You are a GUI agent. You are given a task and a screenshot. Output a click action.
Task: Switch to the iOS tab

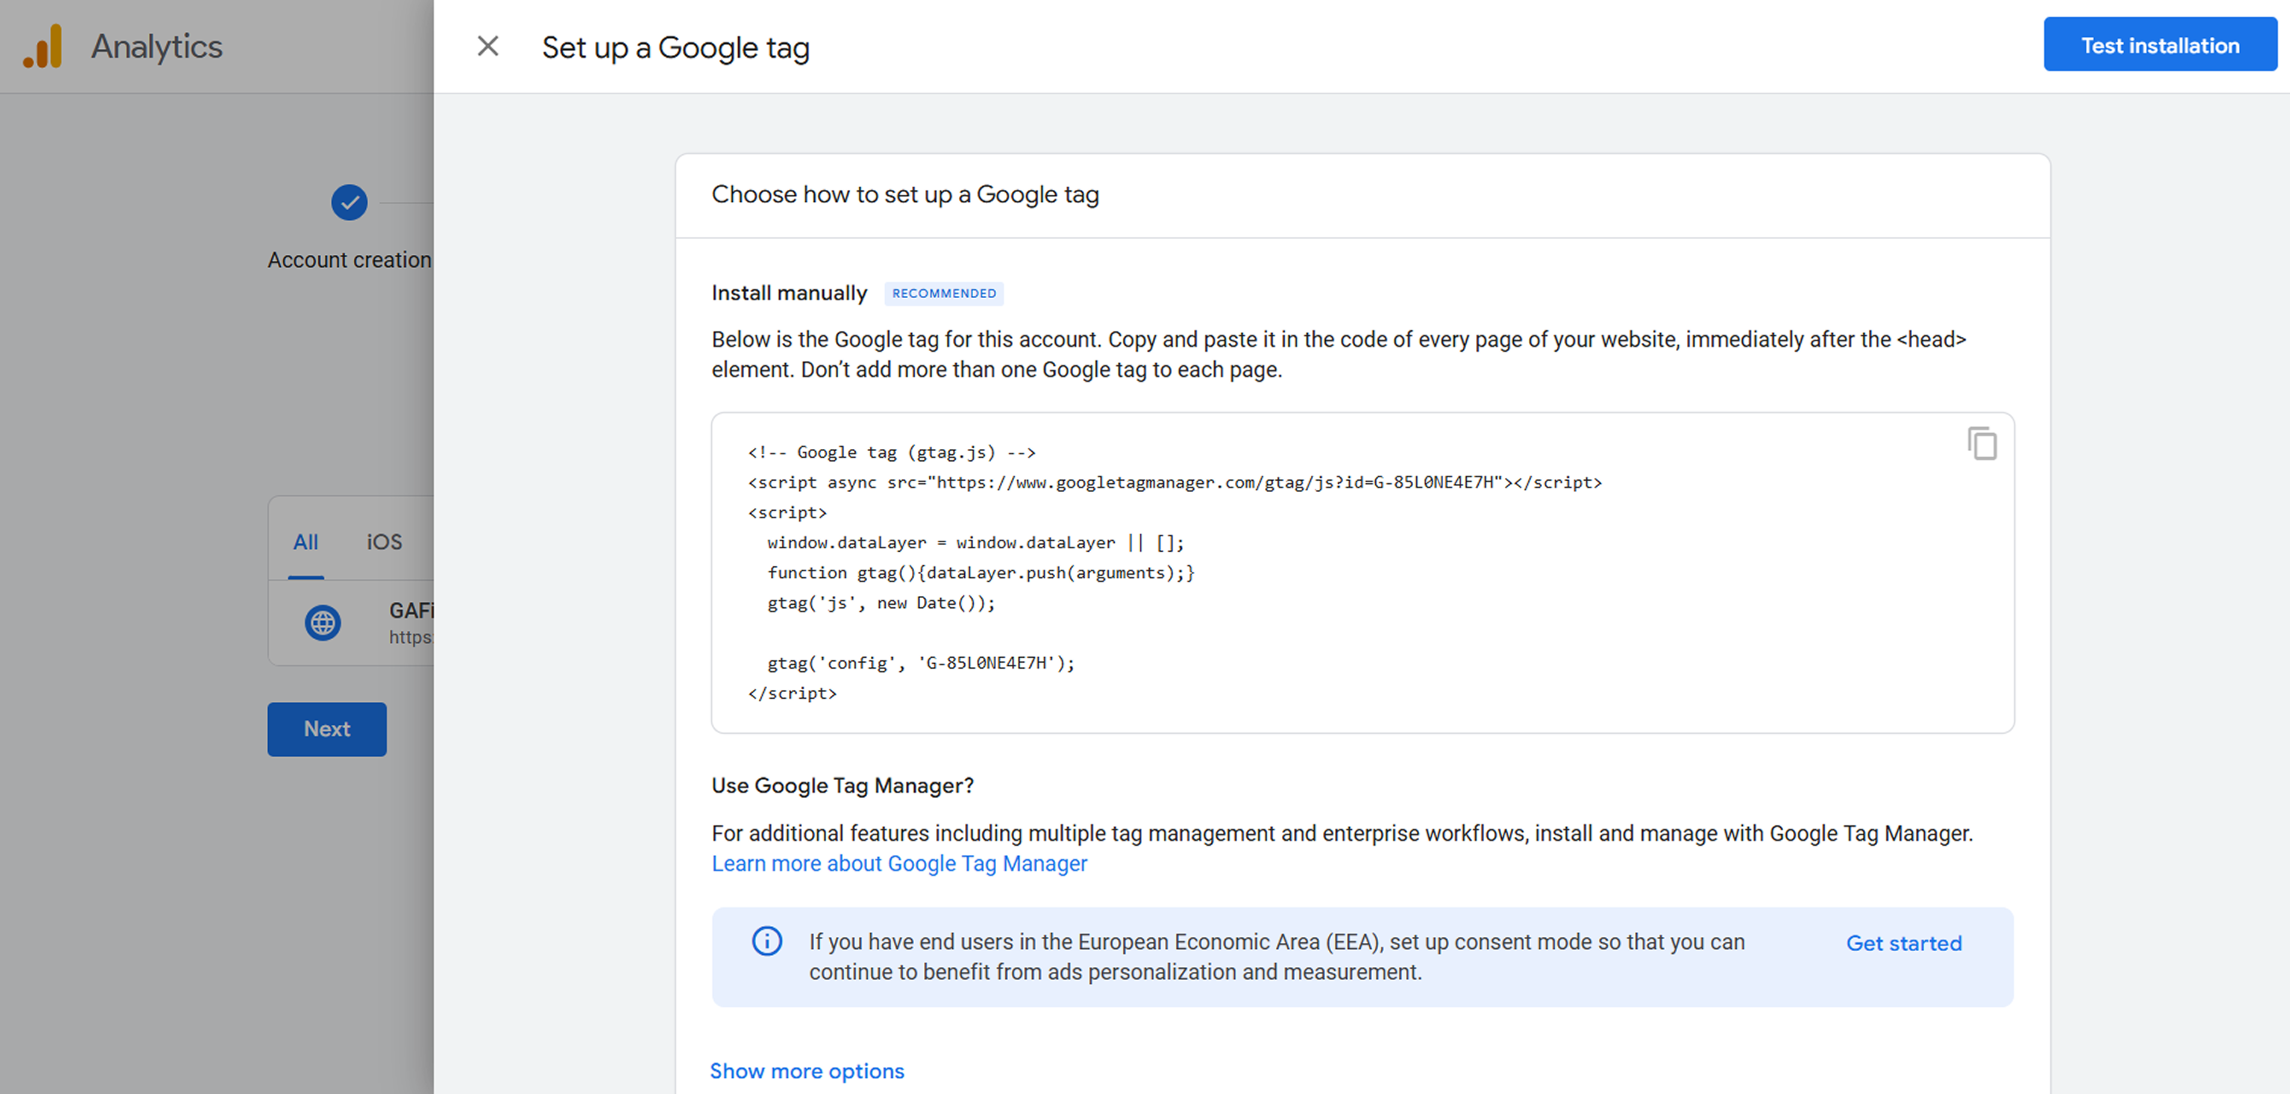[385, 541]
